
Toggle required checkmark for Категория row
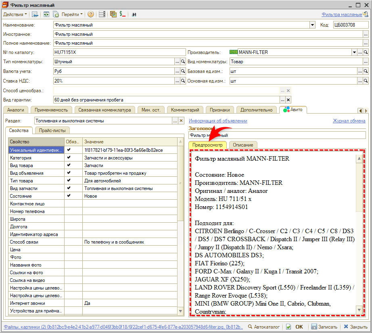69,158
